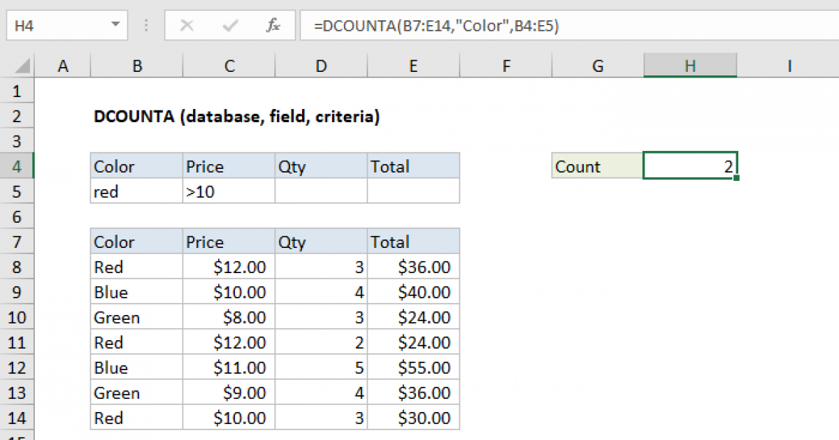Click the vertical dots separator near Name Box
Image resolution: width=839 pixels, height=440 pixels.
click(x=145, y=25)
